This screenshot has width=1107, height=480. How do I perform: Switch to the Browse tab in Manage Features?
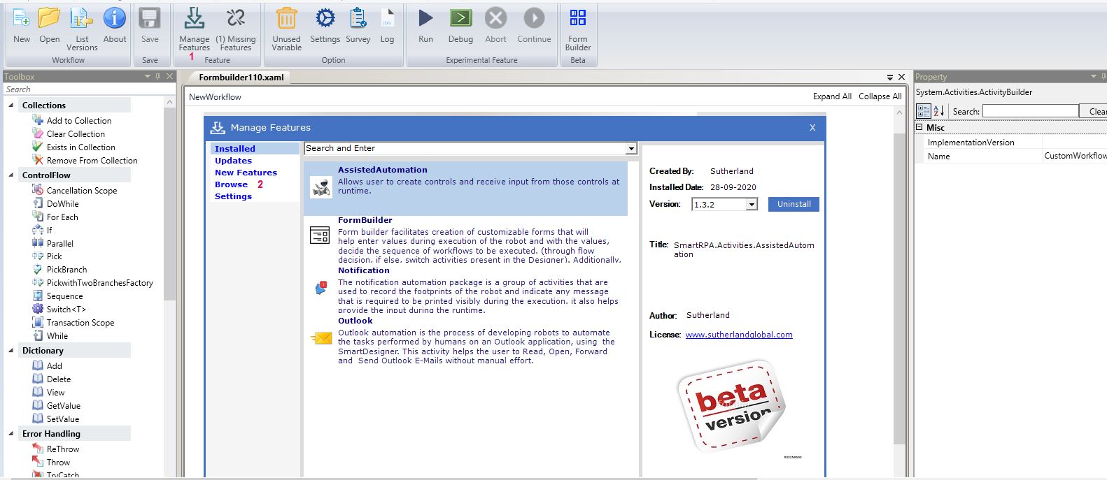[232, 184]
